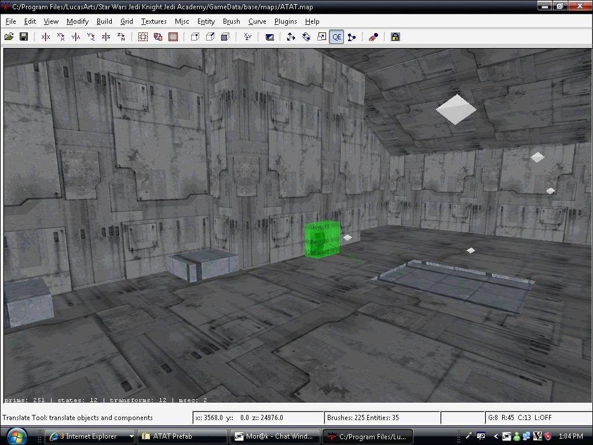The width and height of the screenshot is (593, 445).
Task: Toggle the Cubic clip camera view icon
Action: [269, 37]
